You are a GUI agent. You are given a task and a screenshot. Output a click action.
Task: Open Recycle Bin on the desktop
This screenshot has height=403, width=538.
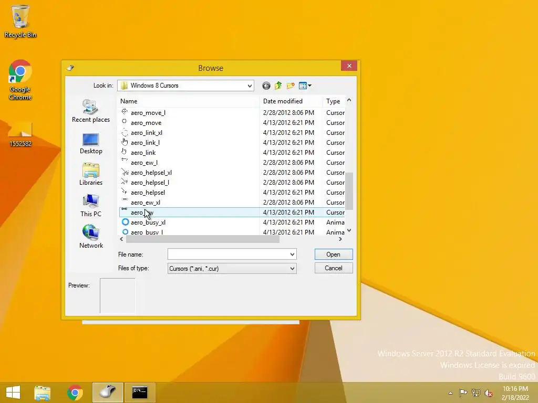20,21
